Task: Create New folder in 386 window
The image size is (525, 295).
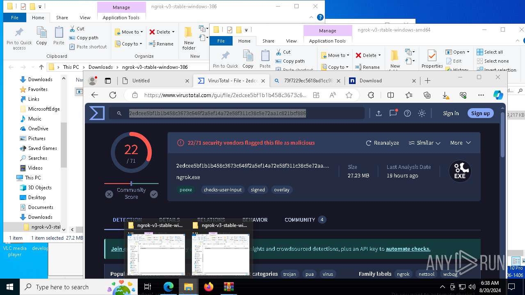Action: pyautogui.click(x=189, y=38)
